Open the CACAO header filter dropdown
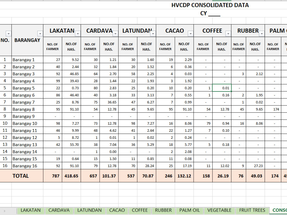Image resolution: width=287 pixels, height=215 pixels. tap(191, 34)
